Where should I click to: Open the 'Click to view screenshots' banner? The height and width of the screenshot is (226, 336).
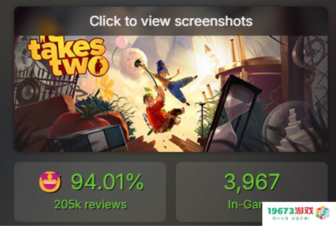click(171, 21)
